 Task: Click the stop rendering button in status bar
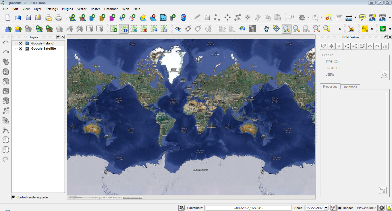pyautogui.click(x=333, y=208)
